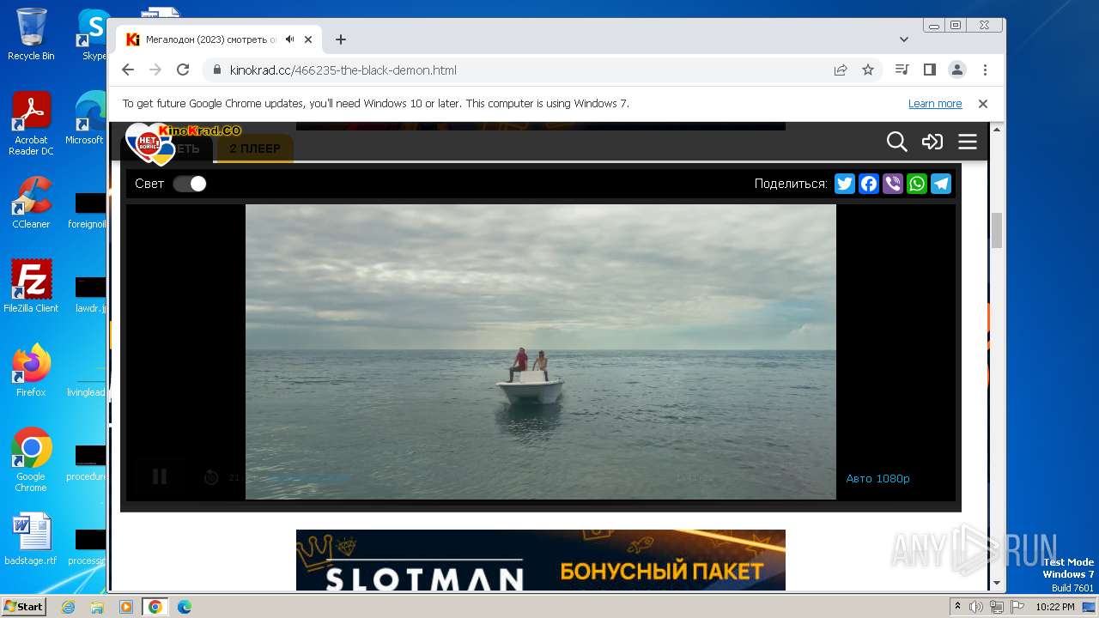Open Windows Explorer from taskbar
This screenshot has height=618, width=1099.
click(x=97, y=607)
